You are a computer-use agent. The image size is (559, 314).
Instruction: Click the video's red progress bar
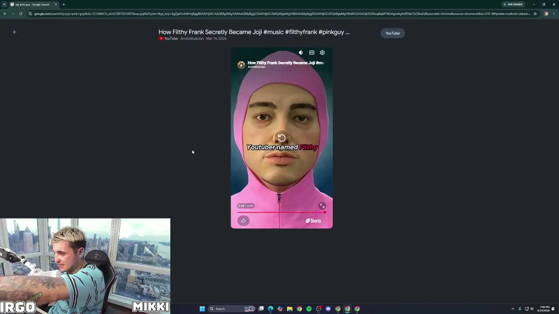pos(282,212)
